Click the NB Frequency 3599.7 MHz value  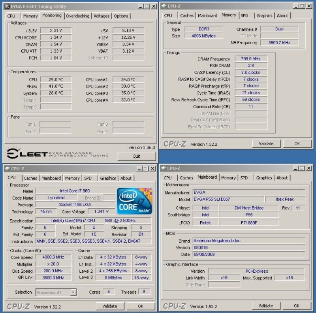(279, 43)
